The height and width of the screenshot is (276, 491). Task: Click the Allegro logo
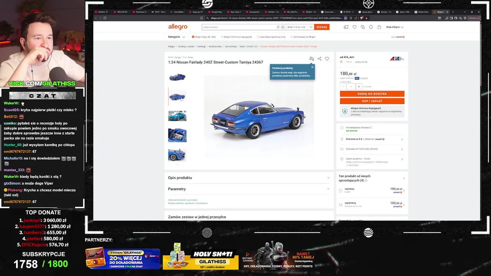click(x=178, y=27)
